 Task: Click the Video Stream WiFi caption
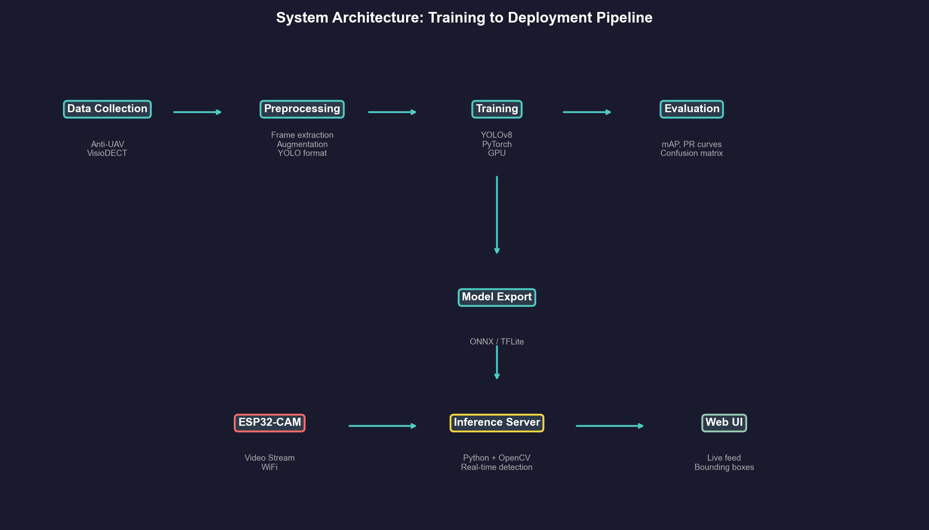(x=269, y=462)
